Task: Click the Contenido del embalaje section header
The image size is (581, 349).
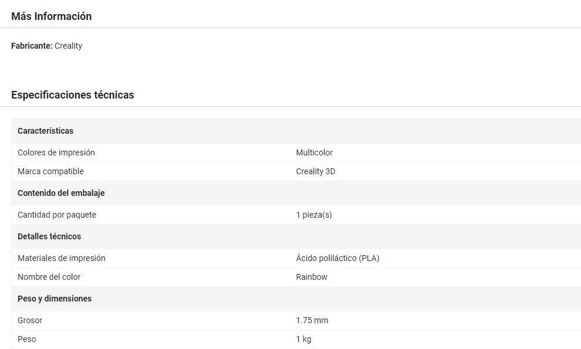Action: point(61,193)
